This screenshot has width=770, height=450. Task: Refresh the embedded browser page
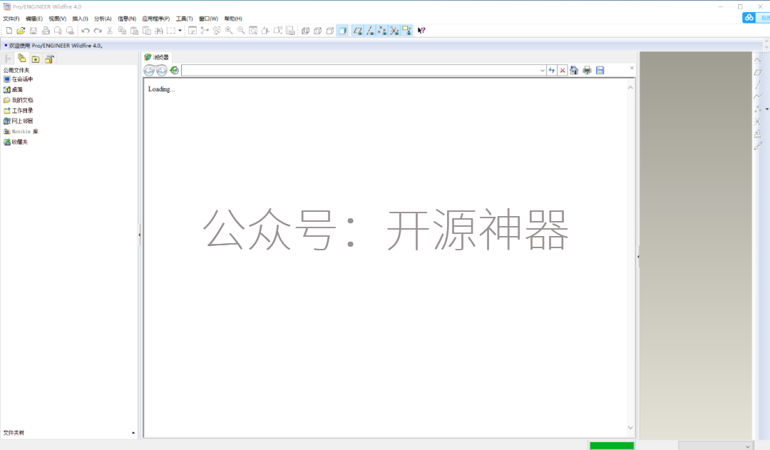tap(175, 71)
